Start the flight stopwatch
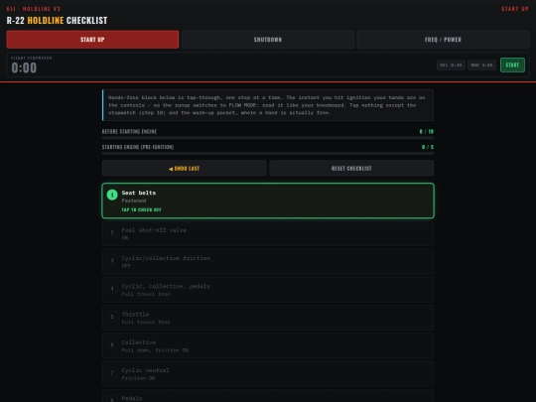Image resolution: width=536 pixels, height=402 pixels. [512, 65]
